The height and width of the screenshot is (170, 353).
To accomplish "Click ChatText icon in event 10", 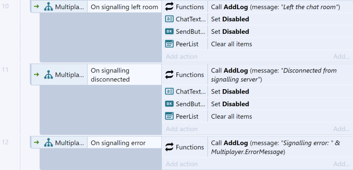I will [169, 19].
